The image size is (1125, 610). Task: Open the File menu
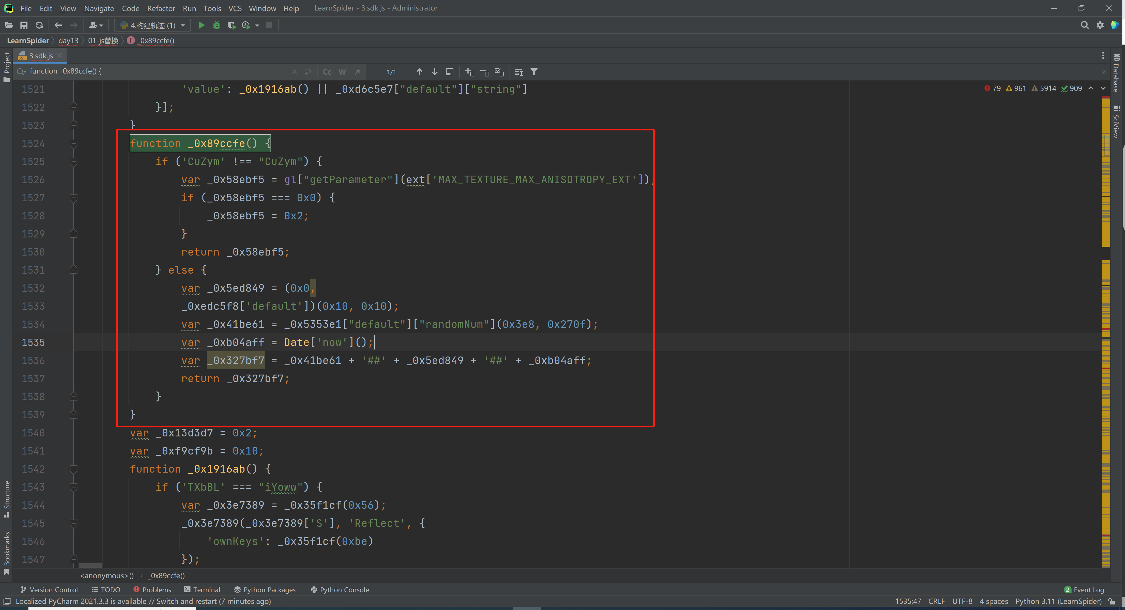click(x=26, y=8)
